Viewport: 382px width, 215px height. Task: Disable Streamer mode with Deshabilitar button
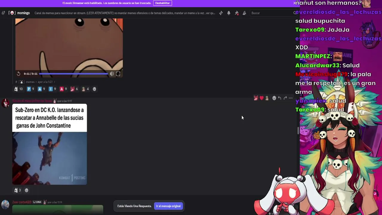coord(162,3)
